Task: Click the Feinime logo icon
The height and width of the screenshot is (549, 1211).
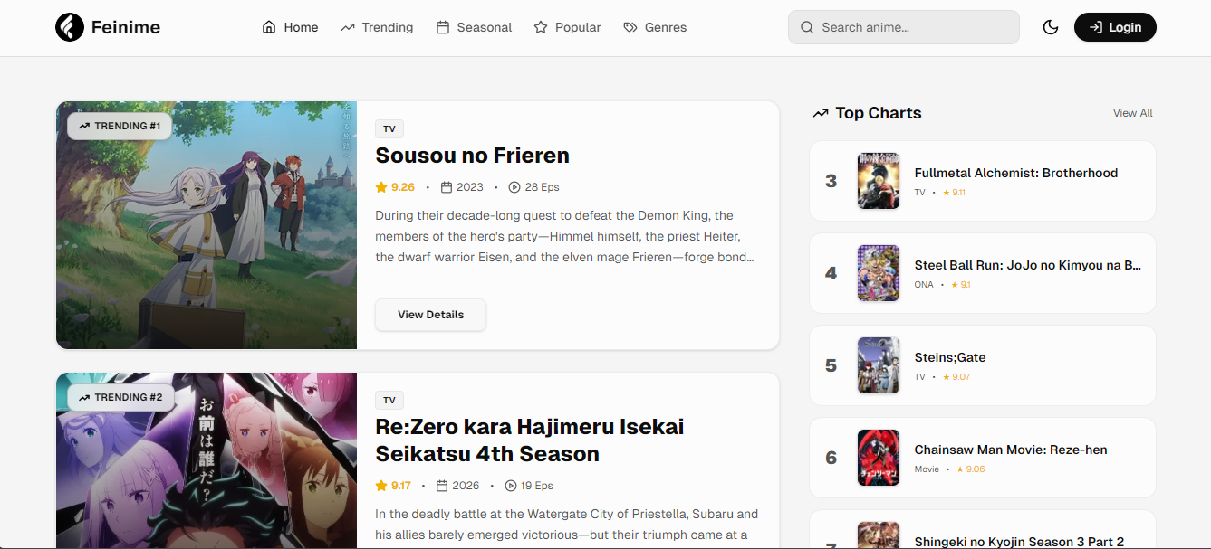Action: 70,27
